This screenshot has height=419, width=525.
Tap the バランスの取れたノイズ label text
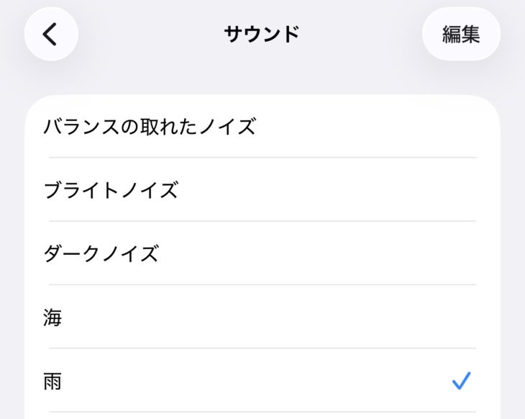[150, 127]
